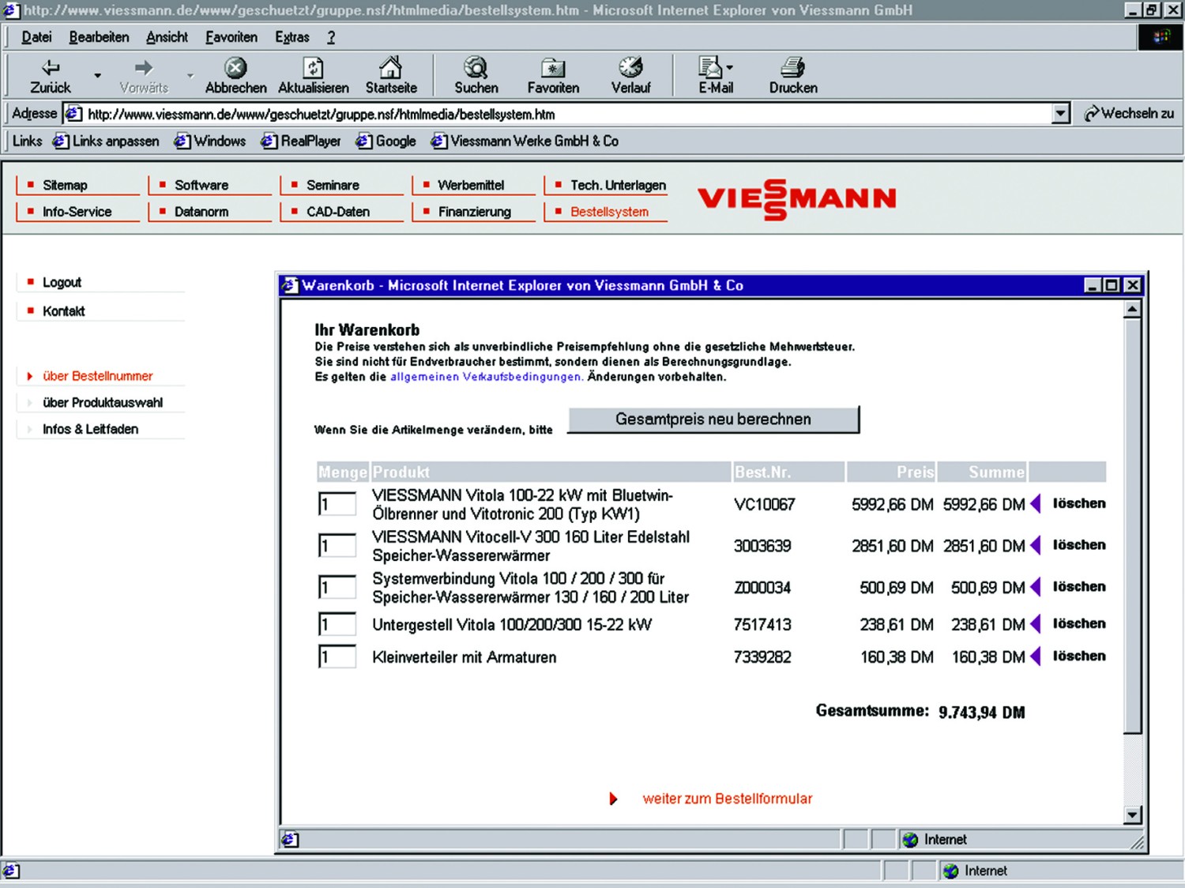The width and height of the screenshot is (1185, 888).
Task: Open the Werbemittel navigation link
Action: click(x=471, y=185)
